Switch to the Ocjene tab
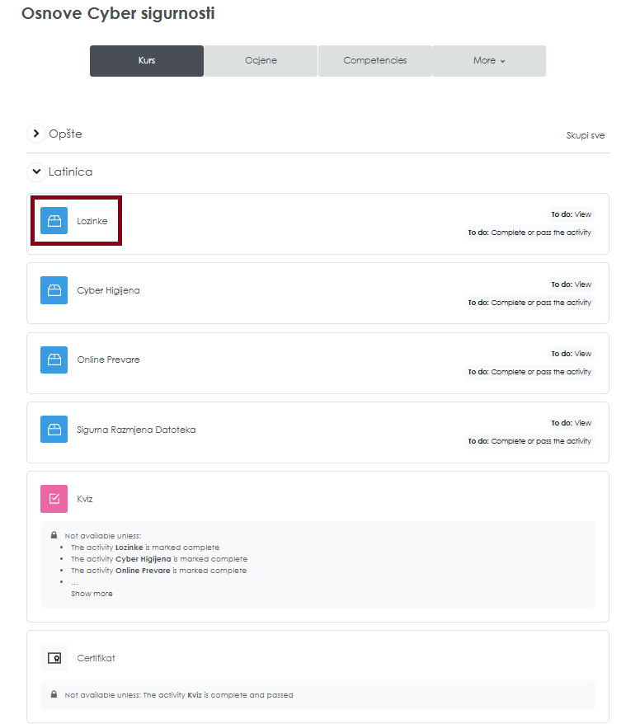This screenshot has height=724, width=626. (x=261, y=61)
